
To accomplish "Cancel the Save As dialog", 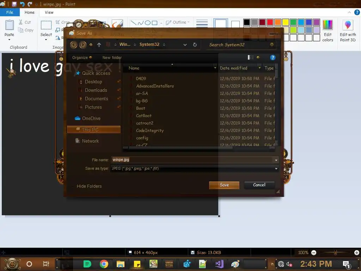I will [x=259, y=185].
